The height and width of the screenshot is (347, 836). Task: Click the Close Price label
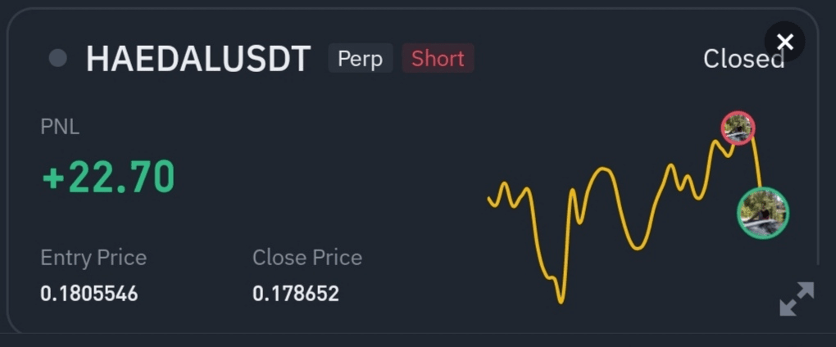[307, 258]
